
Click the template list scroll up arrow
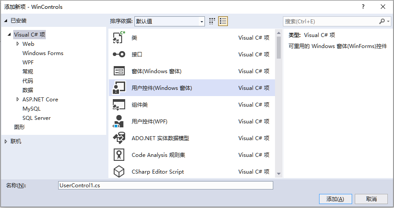click(x=279, y=33)
